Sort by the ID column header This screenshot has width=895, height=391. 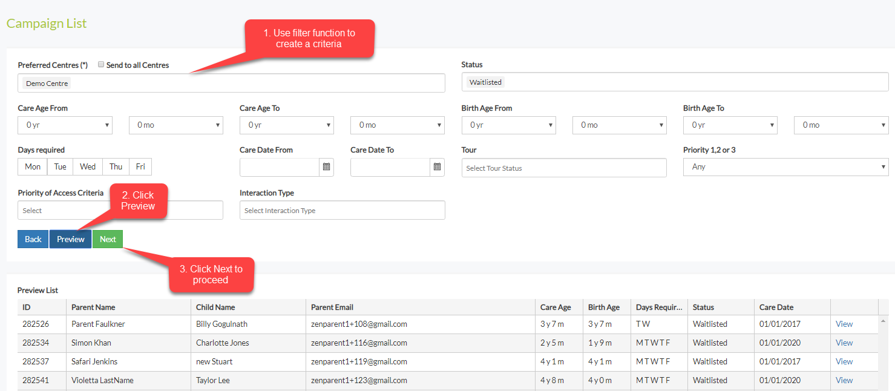click(x=42, y=307)
